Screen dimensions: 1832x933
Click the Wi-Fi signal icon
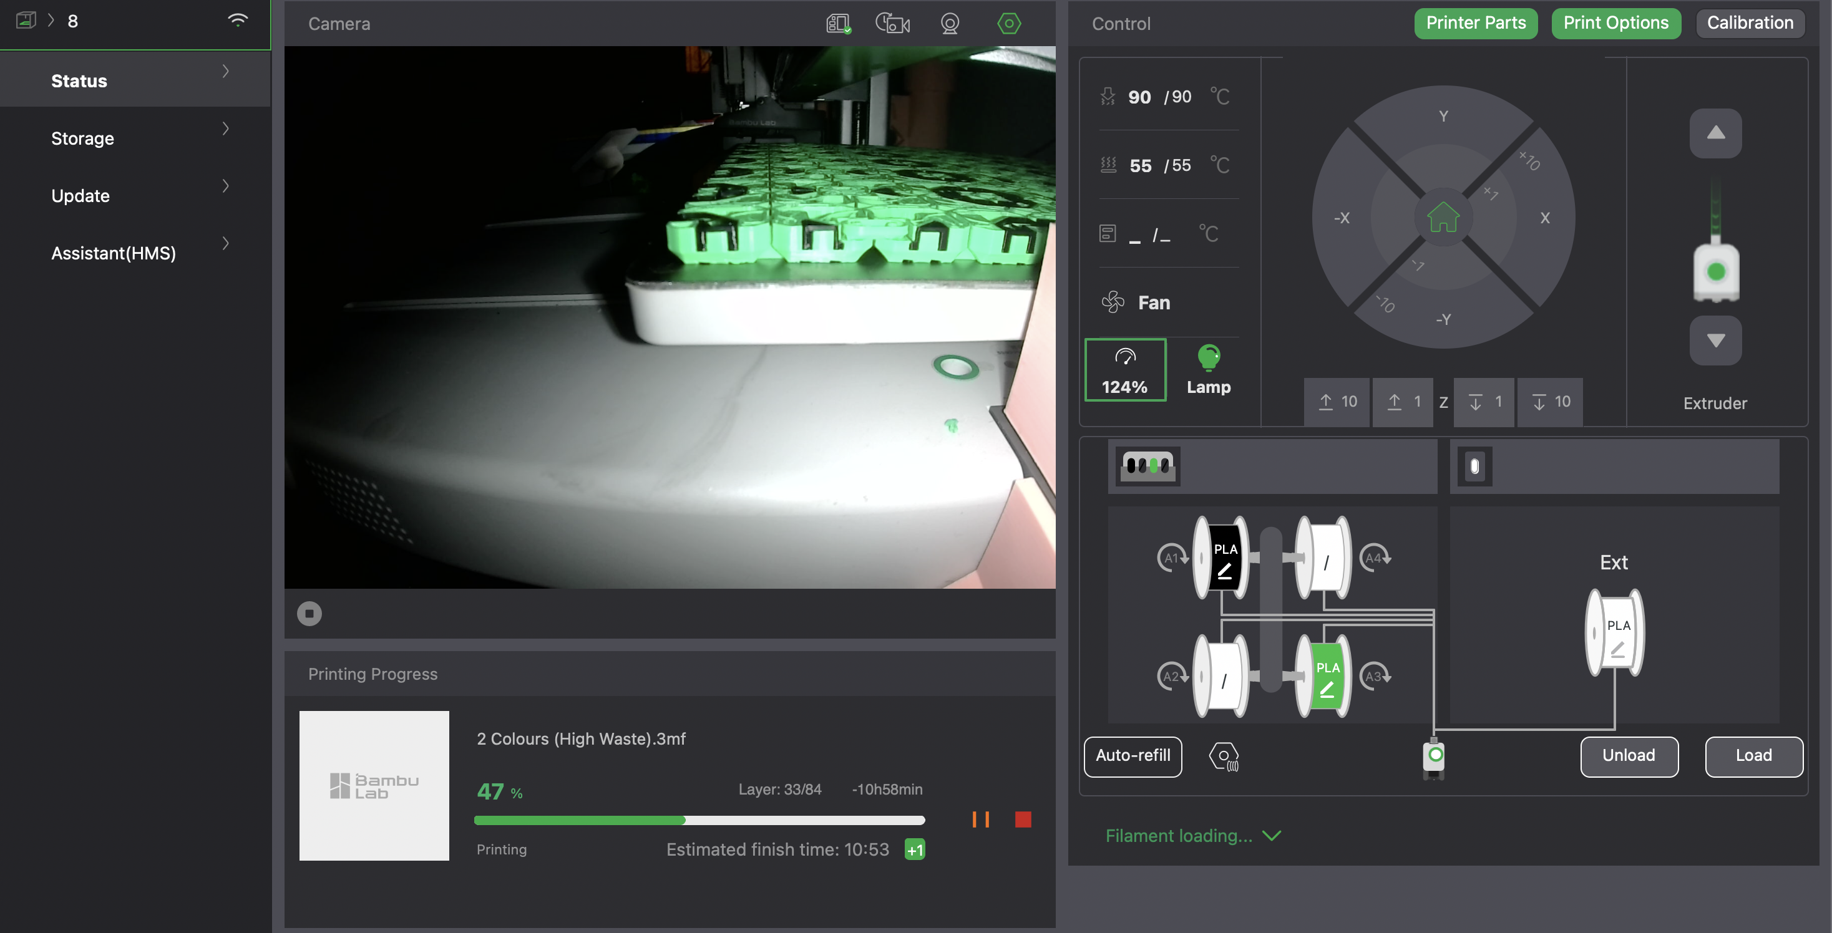(238, 20)
